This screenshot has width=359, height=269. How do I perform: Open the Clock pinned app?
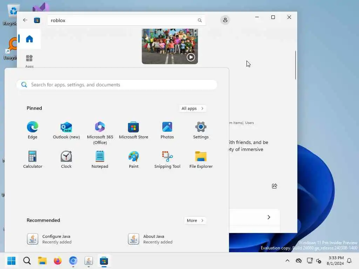point(66,159)
